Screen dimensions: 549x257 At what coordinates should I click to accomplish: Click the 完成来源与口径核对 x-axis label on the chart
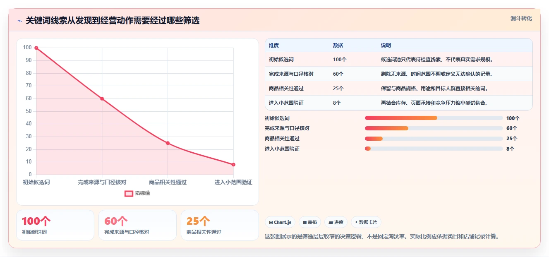pos(102,182)
